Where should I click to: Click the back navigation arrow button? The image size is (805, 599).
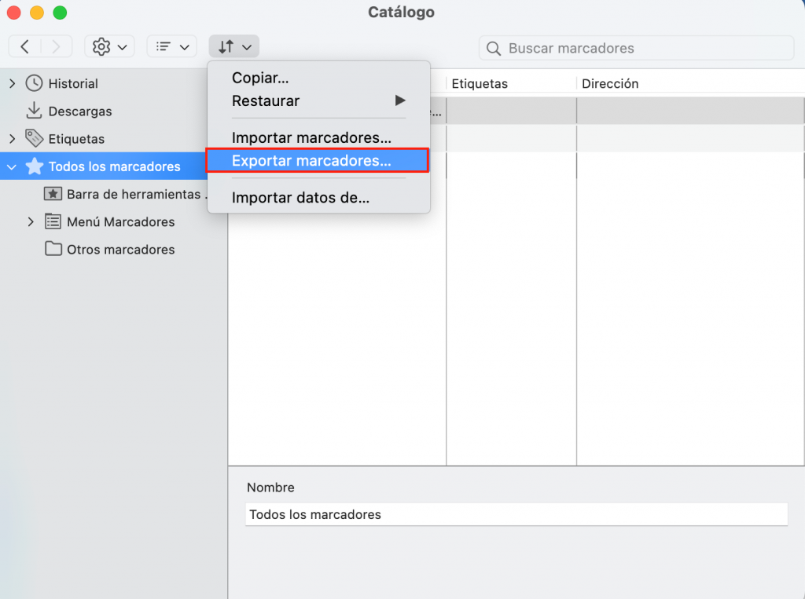(24, 46)
